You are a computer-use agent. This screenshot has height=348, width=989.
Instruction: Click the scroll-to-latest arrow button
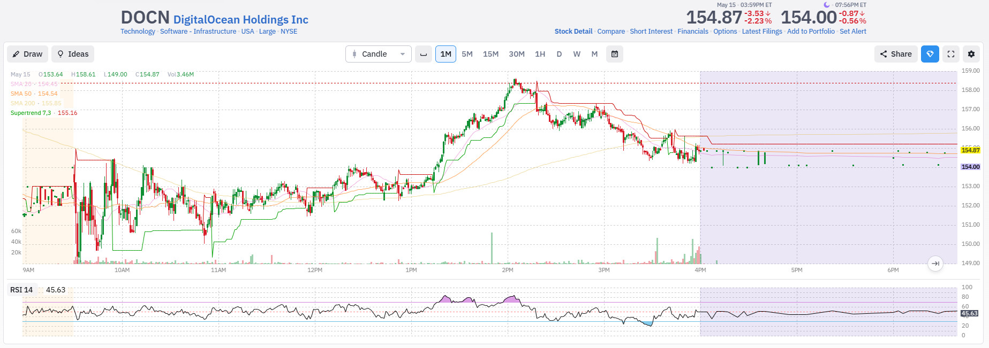pyautogui.click(x=935, y=264)
